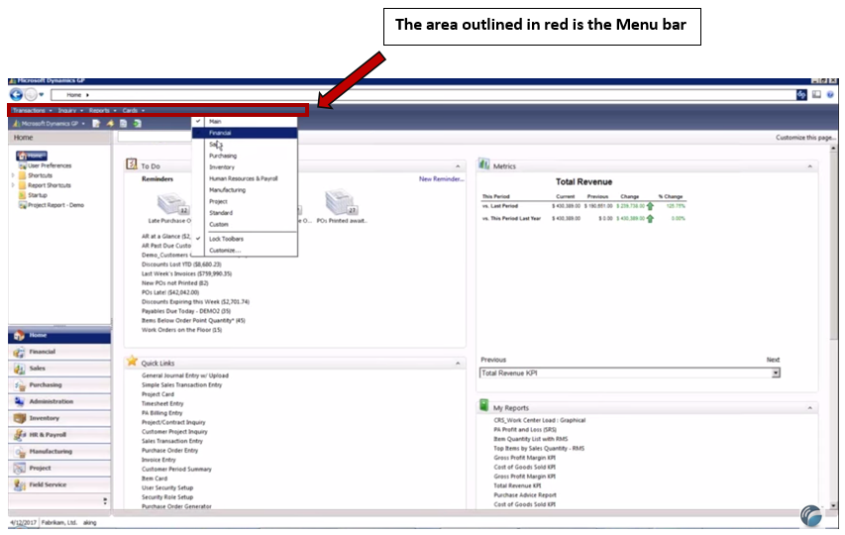Click the Previous metric link

493,360
